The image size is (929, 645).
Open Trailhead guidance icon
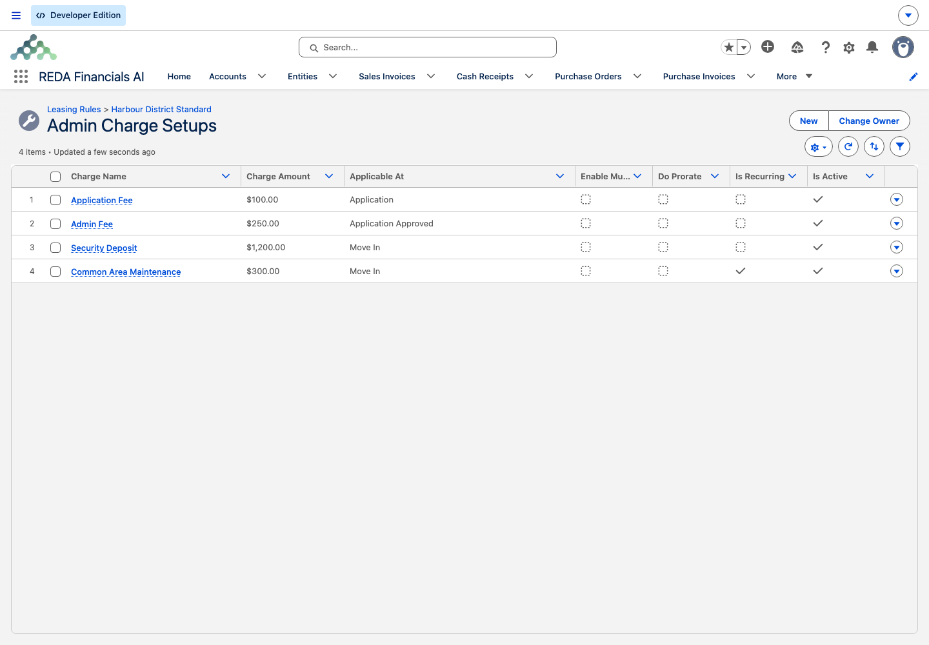(797, 47)
